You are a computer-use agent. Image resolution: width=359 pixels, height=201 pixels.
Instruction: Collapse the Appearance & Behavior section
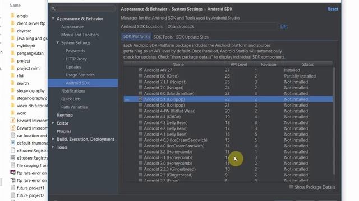53,18
